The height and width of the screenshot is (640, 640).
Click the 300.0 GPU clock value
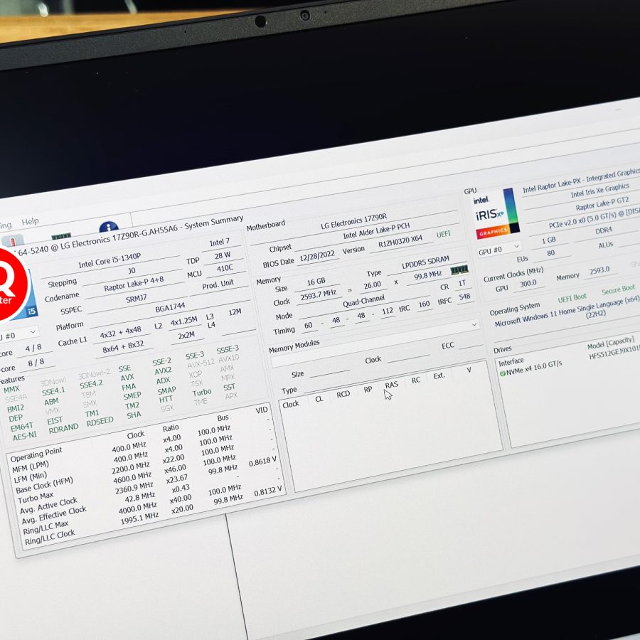pyautogui.click(x=528, y=283)
